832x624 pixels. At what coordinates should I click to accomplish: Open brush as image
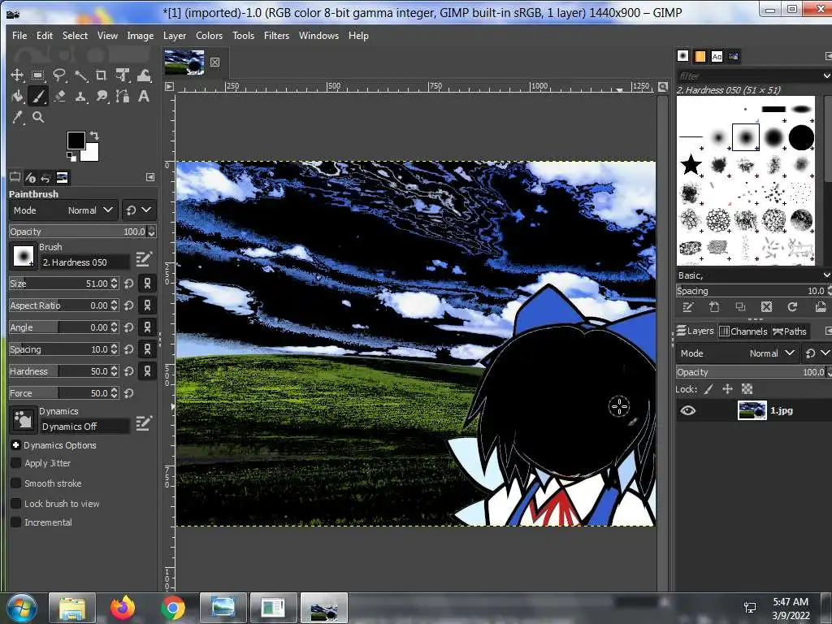coord(821,306)
